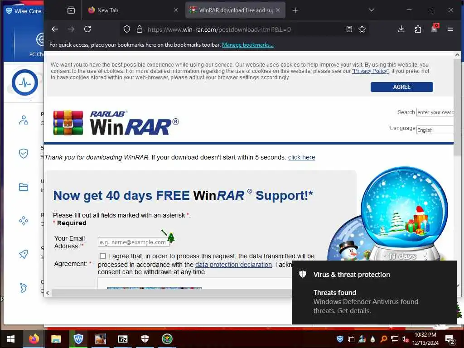Open 7-Zip from taskbar
This screenshot has height=348, width=464.
coord(122,339)
